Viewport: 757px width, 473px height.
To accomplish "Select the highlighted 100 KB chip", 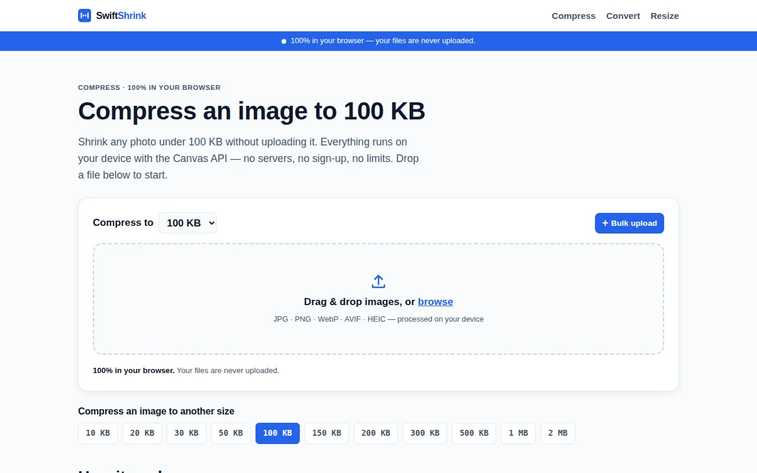I will pyautogui.click(x=277, y=433).
